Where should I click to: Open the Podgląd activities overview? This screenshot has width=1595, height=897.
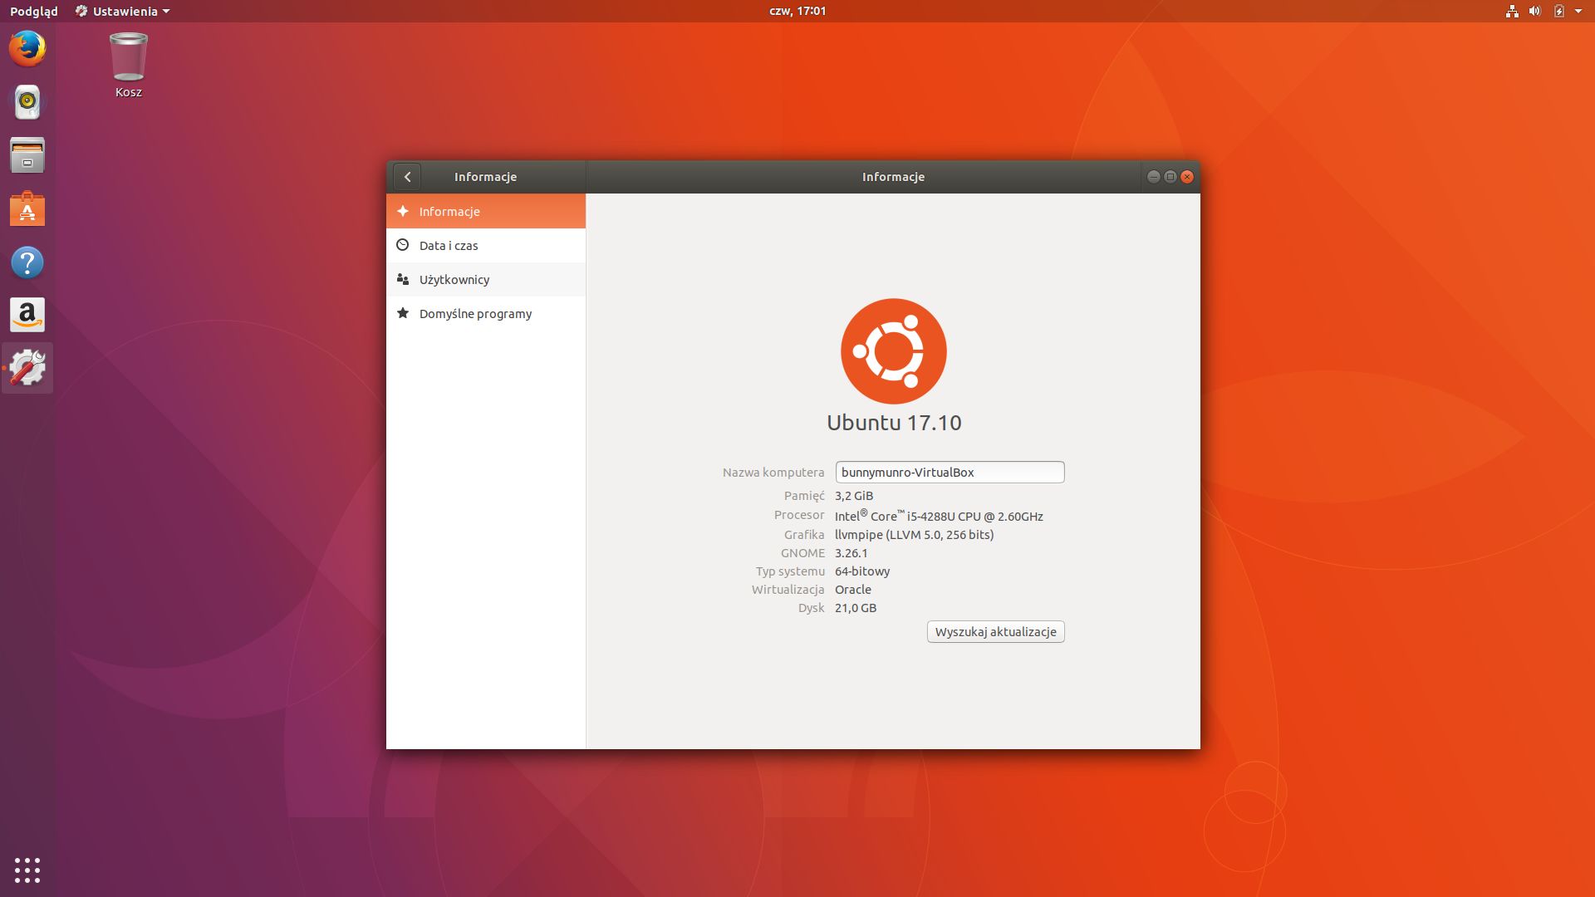click(x=34, y=12)
